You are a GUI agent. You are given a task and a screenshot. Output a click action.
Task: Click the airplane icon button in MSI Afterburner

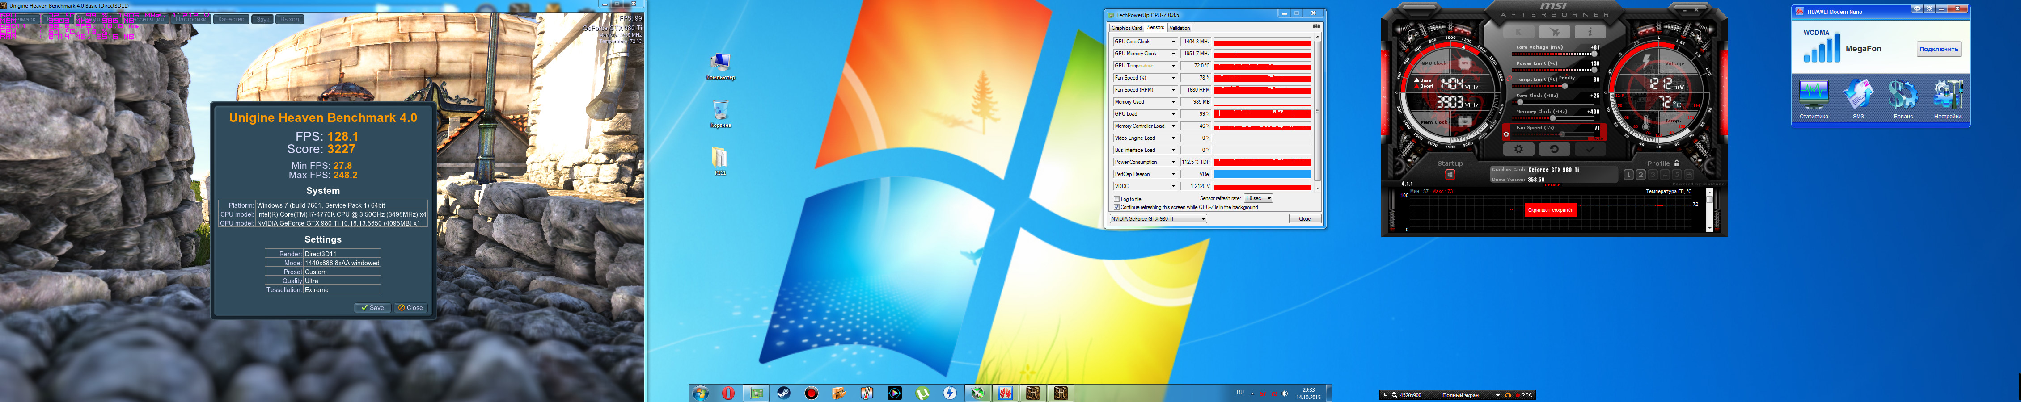point(1554,32)
